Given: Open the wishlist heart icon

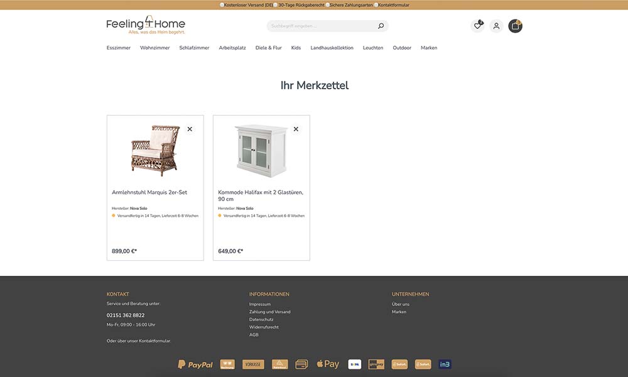Looking at the screenshot, I should (477, 26).
